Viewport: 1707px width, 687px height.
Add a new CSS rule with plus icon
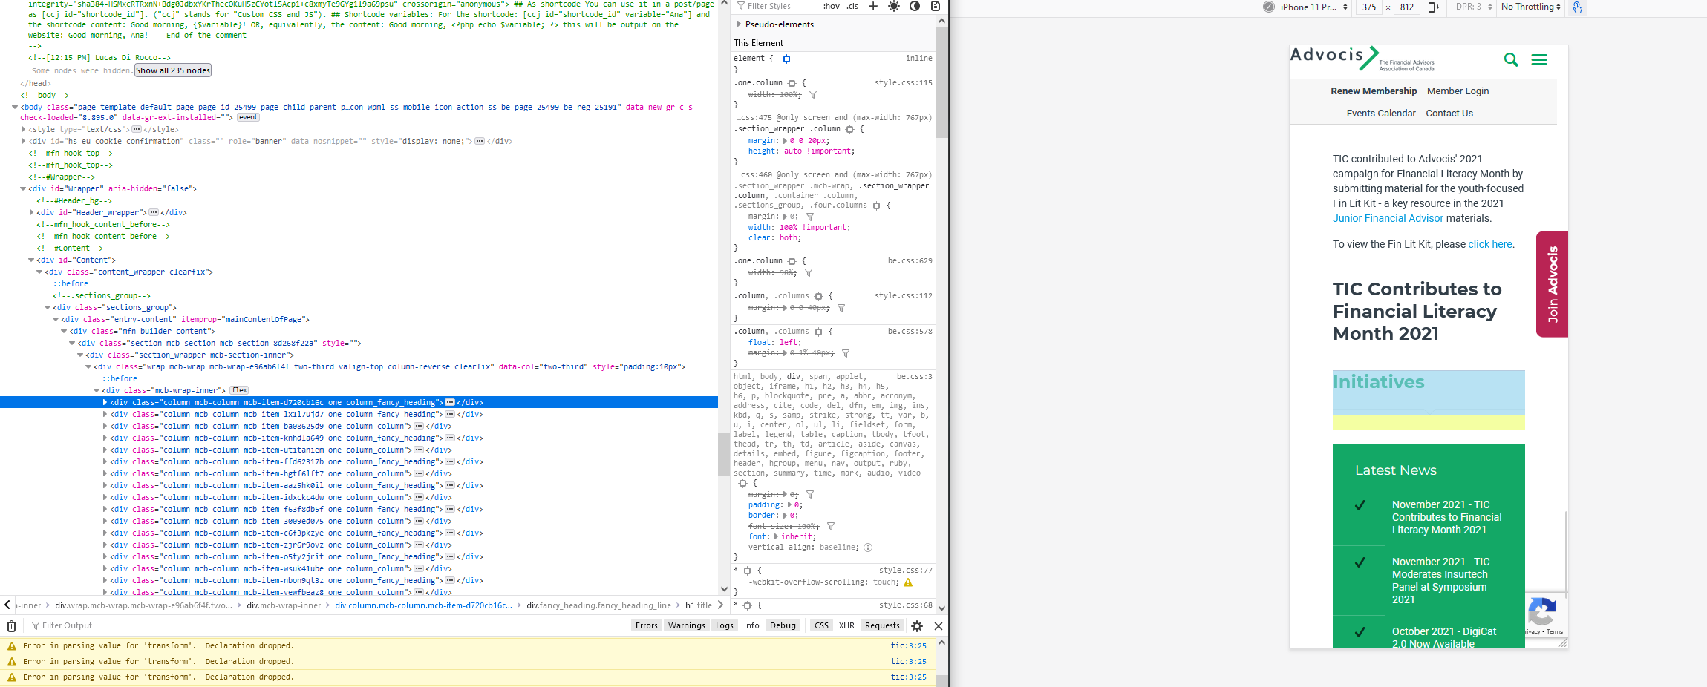click(x=873, y=6)
